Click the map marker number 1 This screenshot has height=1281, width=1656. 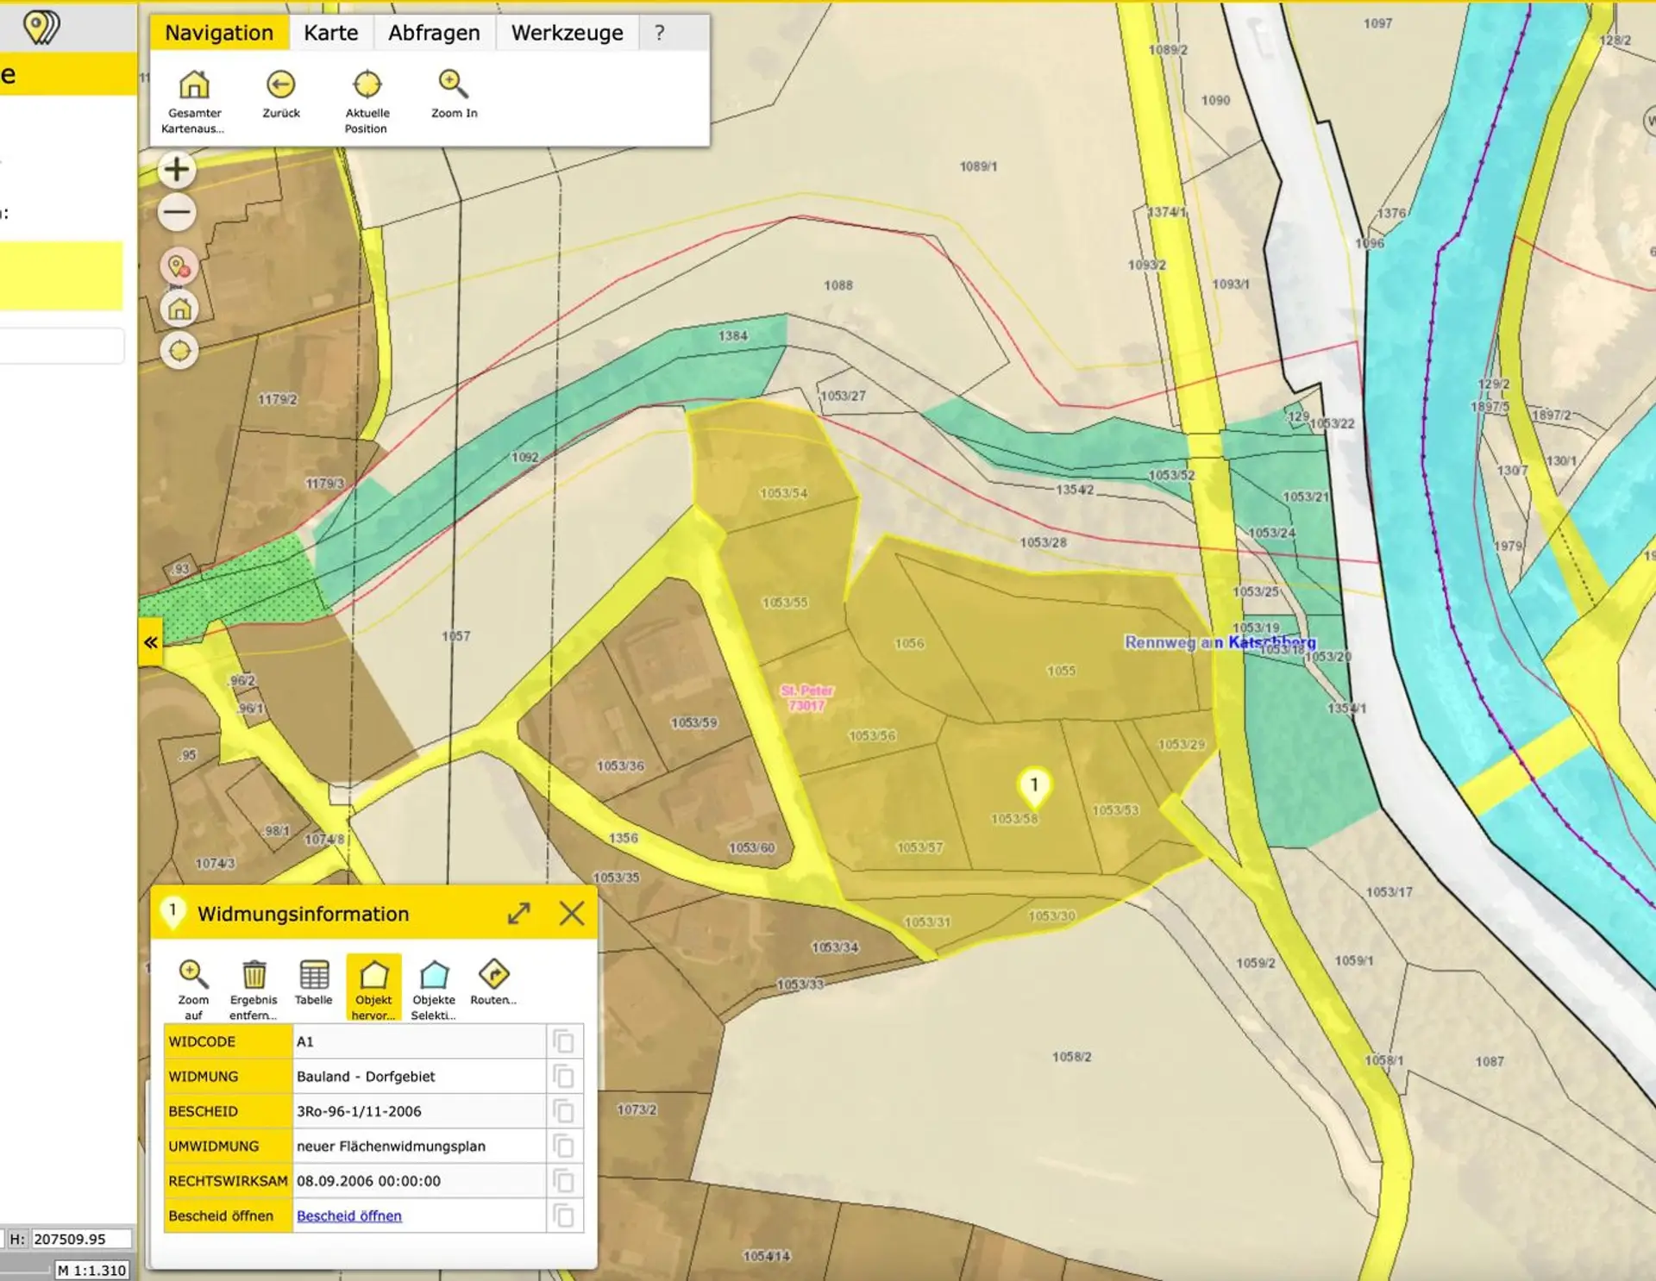tap(1034, 785)
